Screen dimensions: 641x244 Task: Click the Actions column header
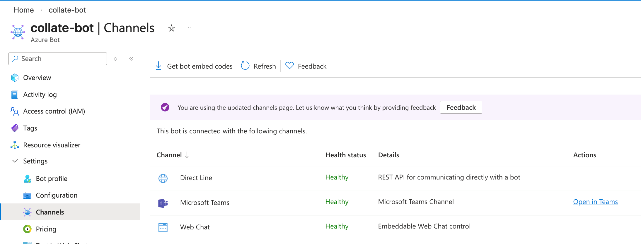[584, 155]
